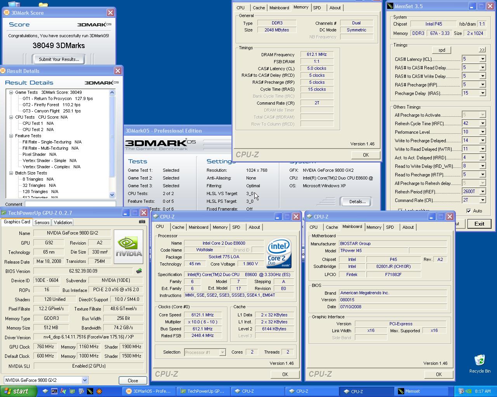Viewport: 497px width, 397px height.
Task: Open the GeForce 9800 GX2 GPU selector
Action: tap(85, 380)
